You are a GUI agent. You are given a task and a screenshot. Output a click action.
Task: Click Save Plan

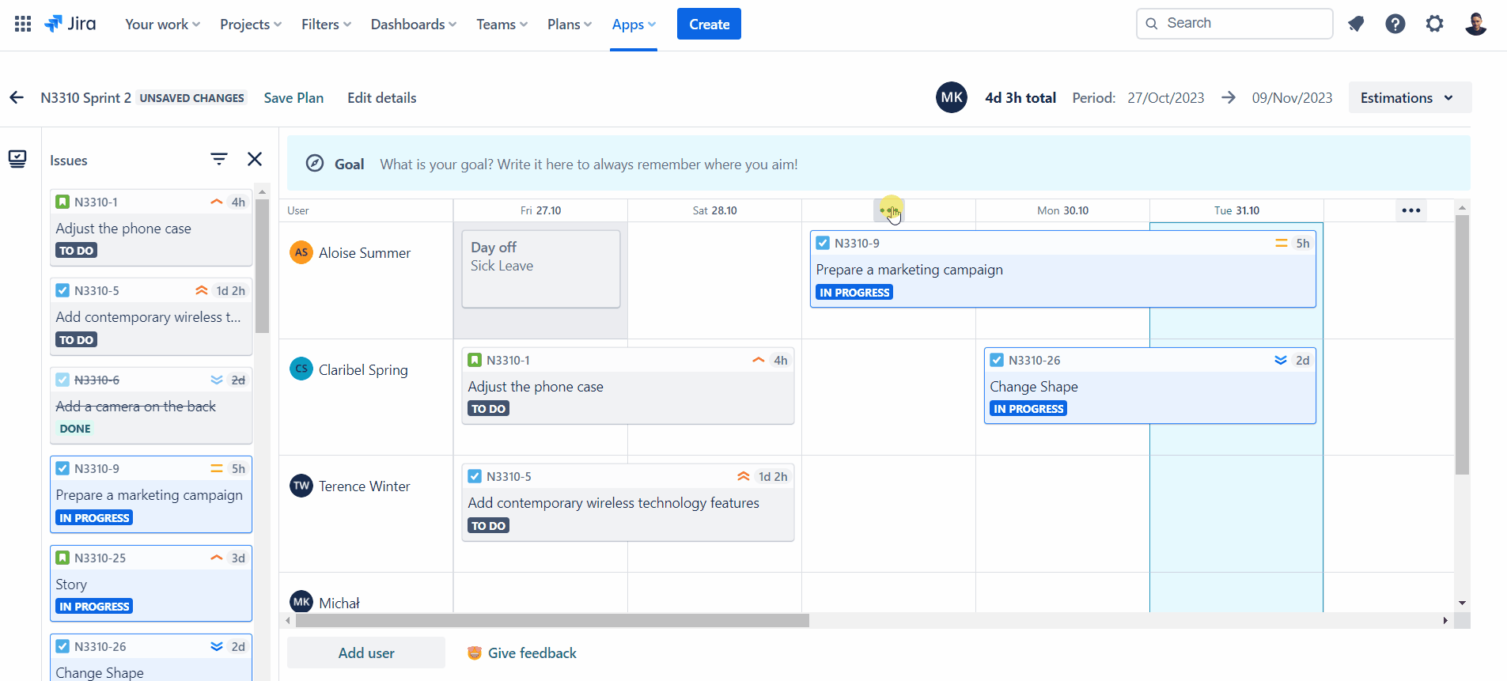(x=293, y=97)
